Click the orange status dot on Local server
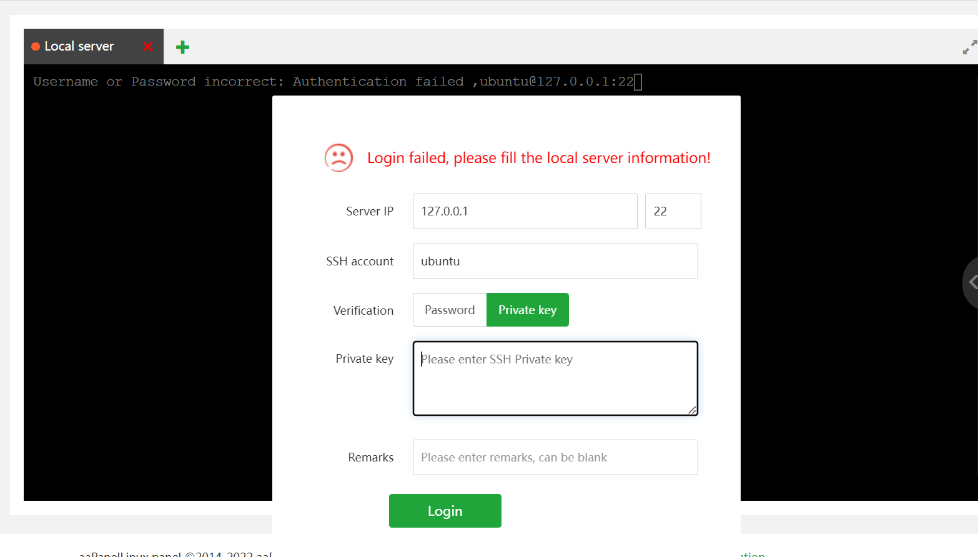Screen dimensions: 978x557 coord(36,46)
